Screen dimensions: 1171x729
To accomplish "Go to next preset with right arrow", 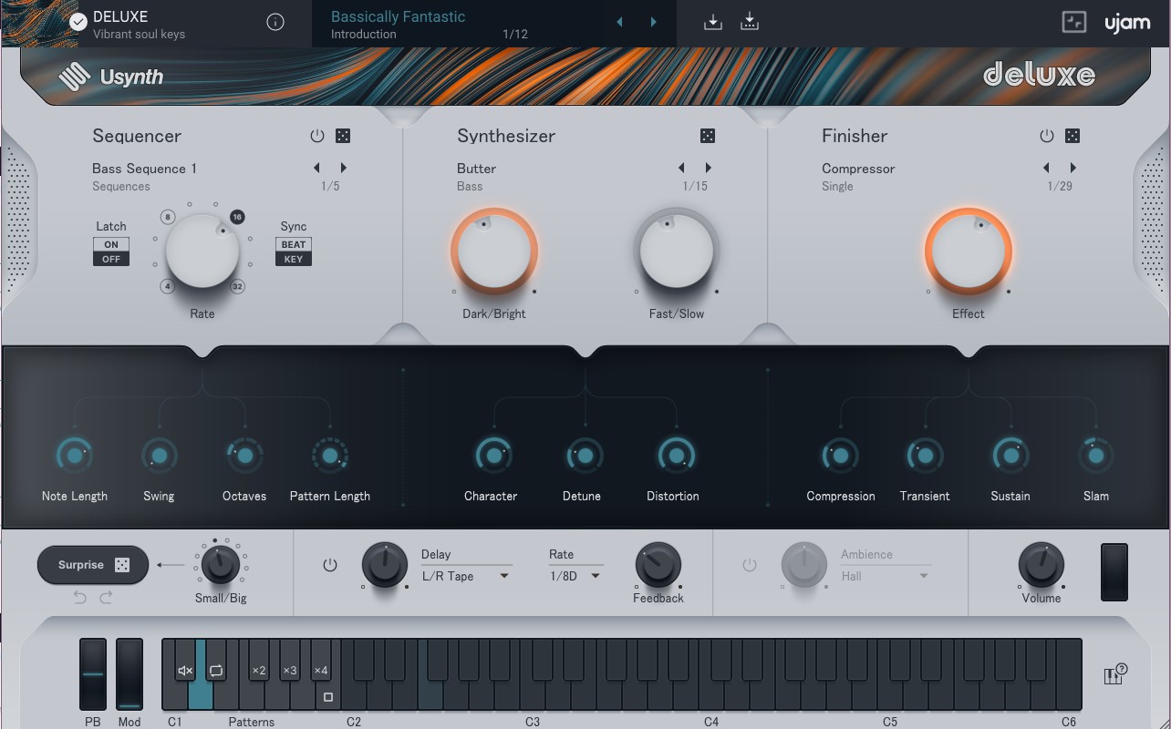I will click(x=653, y=22).
